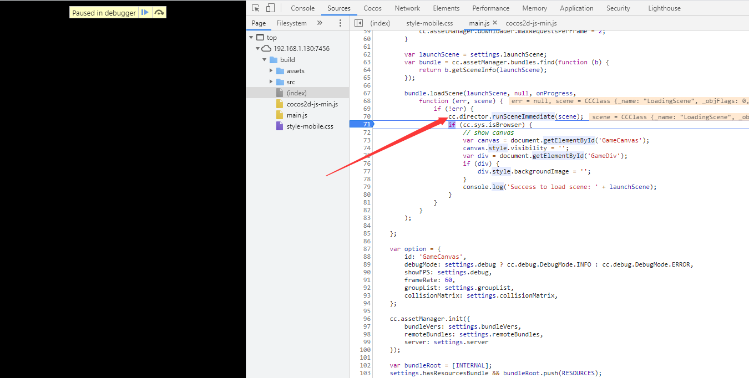Image resolution: width=749 pixels, height=378 pixels.
Task: Select the main.js editor tab
Action: click(x=479, y=23)
